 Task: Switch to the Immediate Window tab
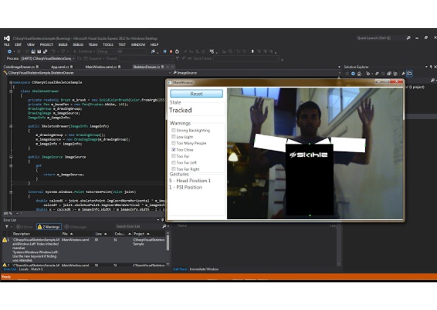coord(204,269)
